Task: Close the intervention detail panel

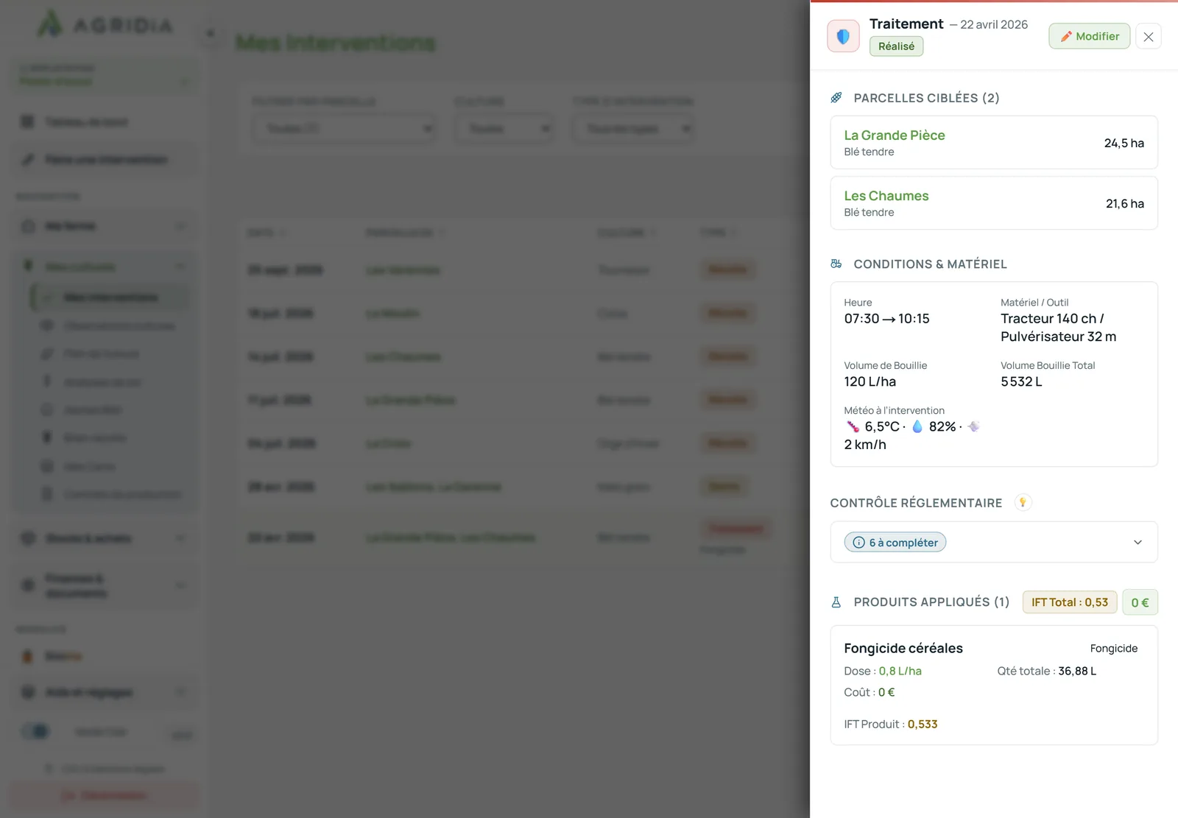Action: [x=1148, y=36]
